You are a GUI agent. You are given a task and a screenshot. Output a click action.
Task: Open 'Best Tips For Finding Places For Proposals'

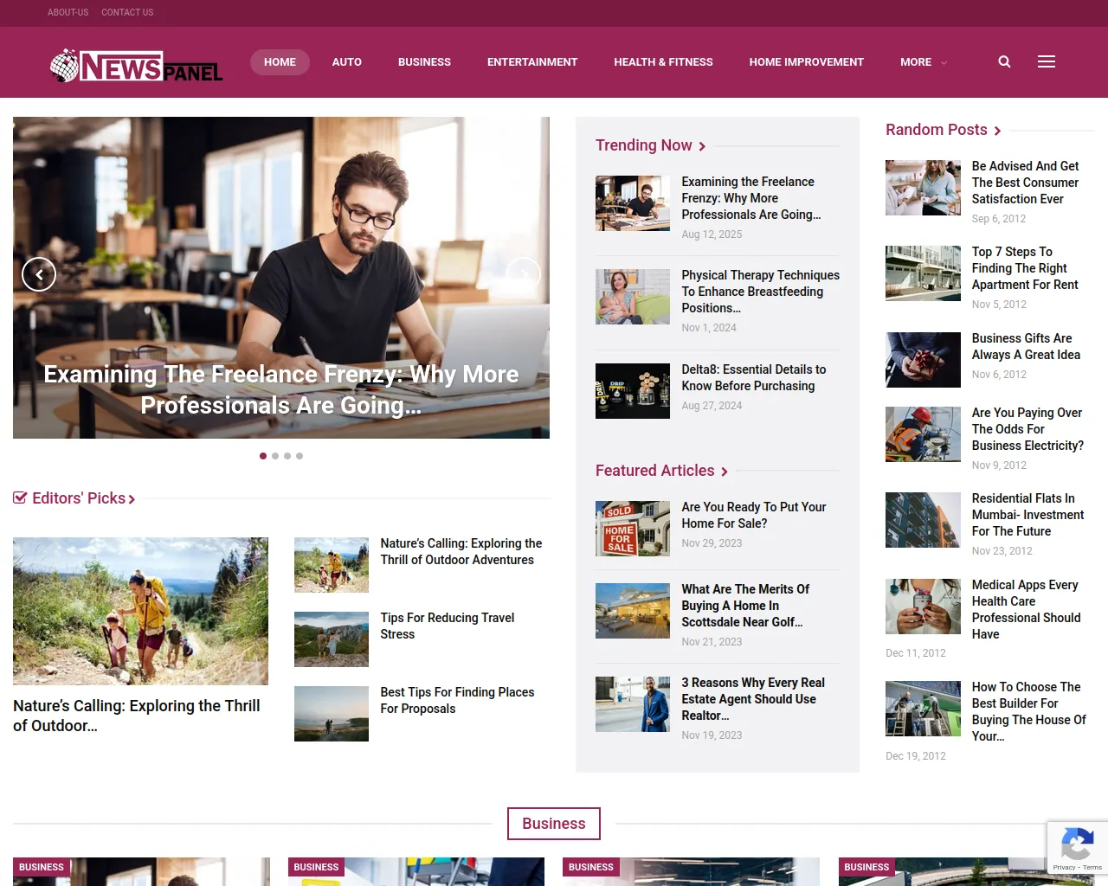tap(457, 701)
